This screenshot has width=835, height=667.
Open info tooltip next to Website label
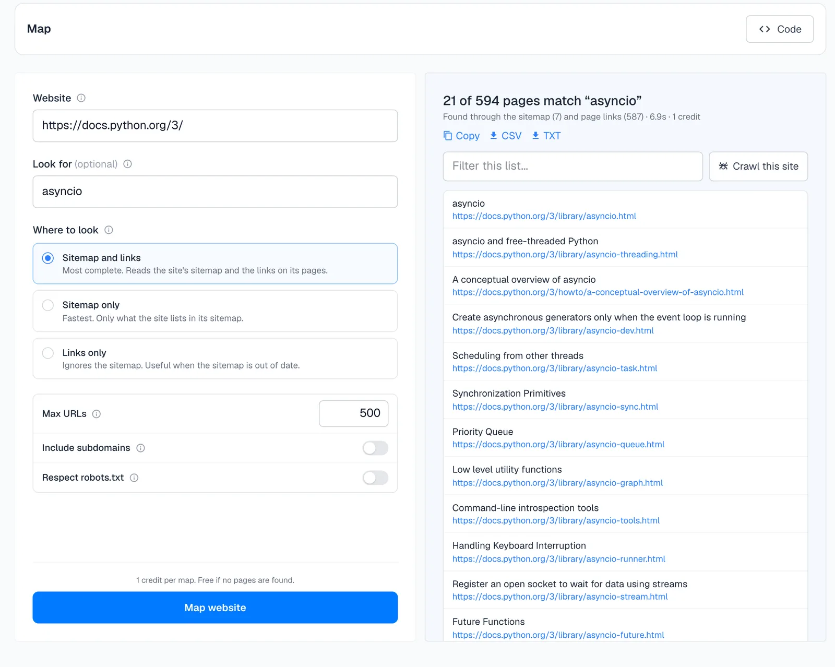[x=81, y=98]
